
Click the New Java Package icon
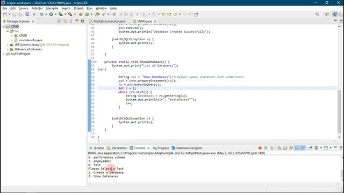point(81,14)
